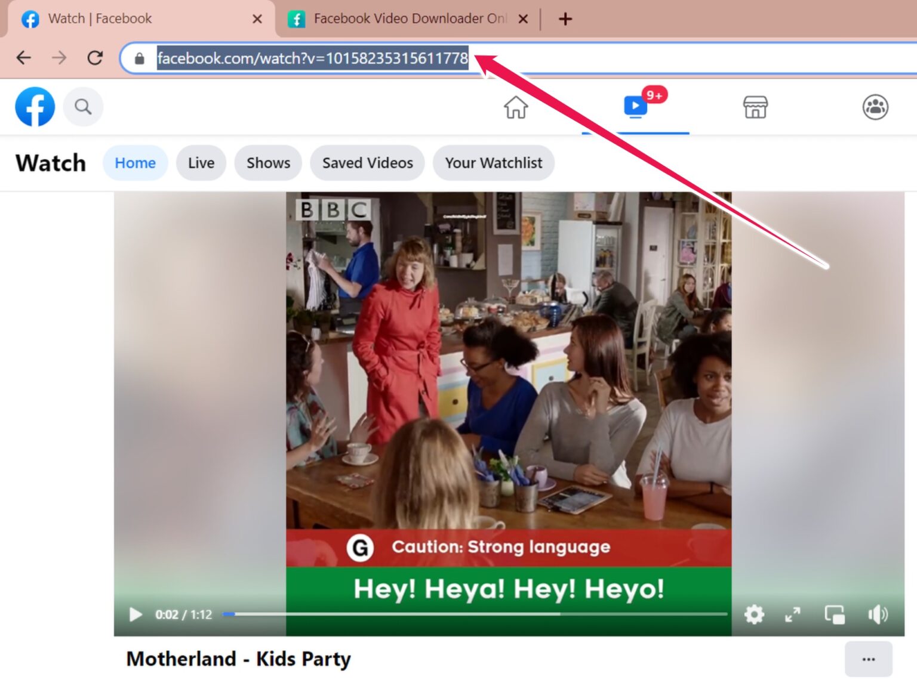Mute the video volume
The height and width of the screenshot is (680, 917).
coord(877,614)
